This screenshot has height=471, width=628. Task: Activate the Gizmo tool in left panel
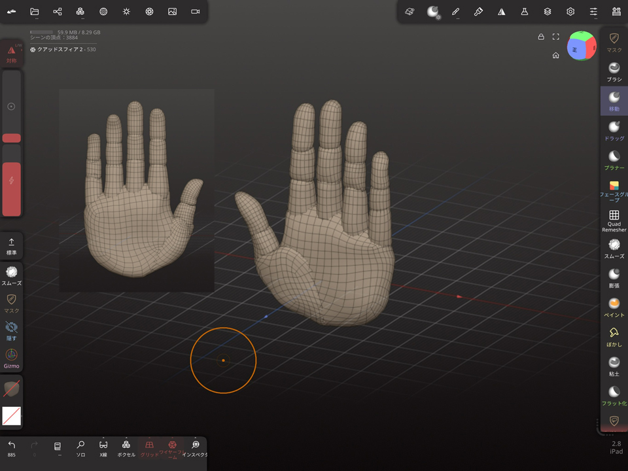pyautogui.click(x=11, y=358)
